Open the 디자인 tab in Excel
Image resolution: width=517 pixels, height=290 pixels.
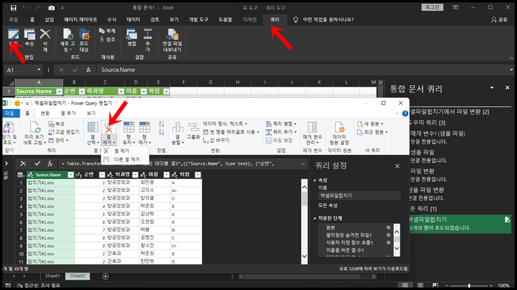pos(250,20)
